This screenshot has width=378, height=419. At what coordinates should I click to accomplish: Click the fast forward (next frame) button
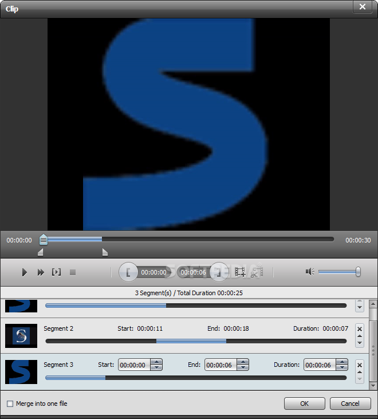(x=41, y=272)
